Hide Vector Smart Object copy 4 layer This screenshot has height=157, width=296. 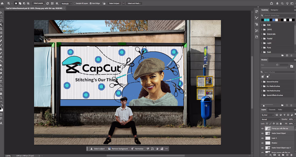pos(262,148)
